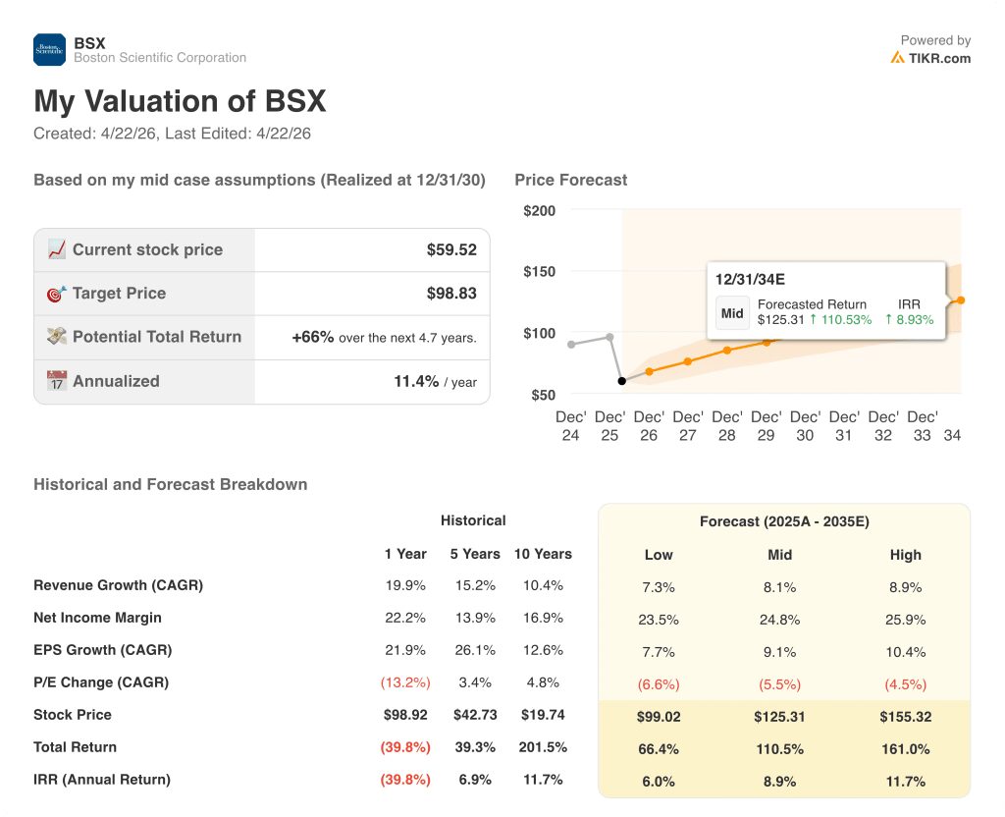Click the green up arrow before 110.53%
1005x817 pixels.
[814, 319]
